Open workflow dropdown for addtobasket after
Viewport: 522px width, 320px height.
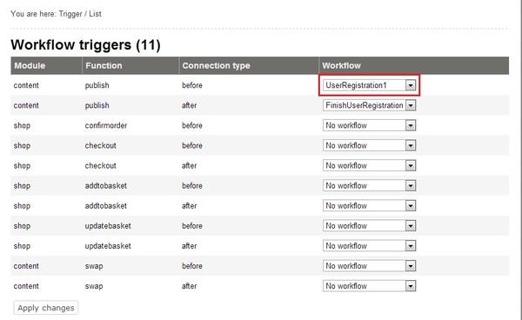pyautogui.click(x=369, y=205)
